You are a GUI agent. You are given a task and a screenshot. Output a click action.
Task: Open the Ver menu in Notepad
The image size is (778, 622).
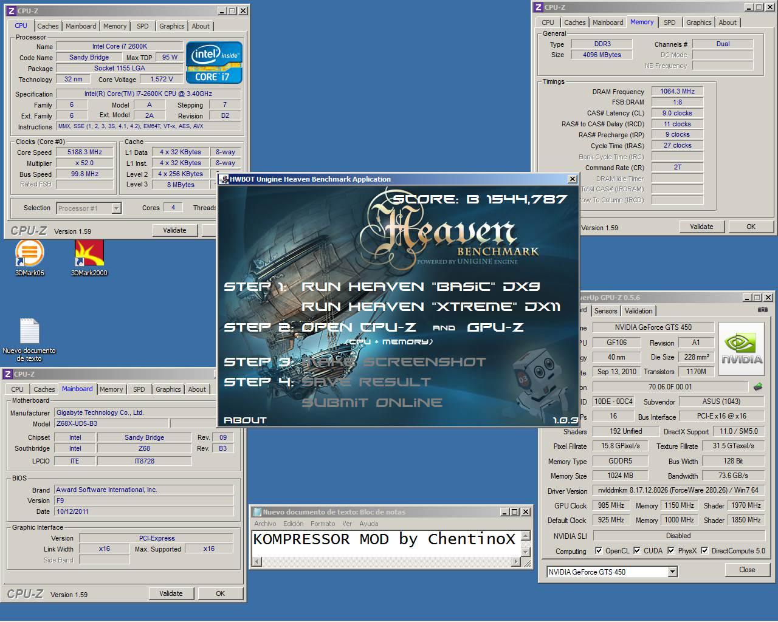tap(347, 524)
